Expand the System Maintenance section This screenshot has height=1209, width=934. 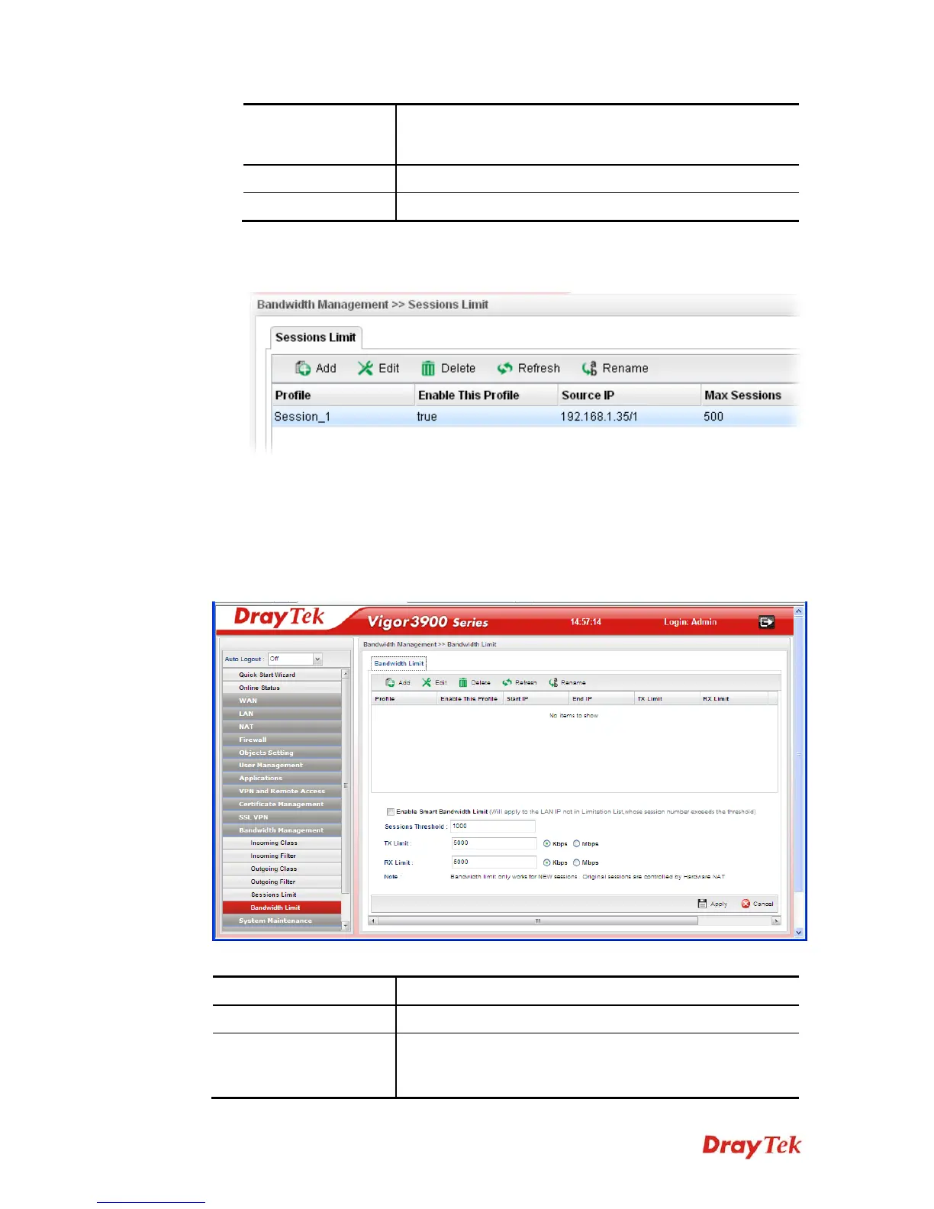282,920
